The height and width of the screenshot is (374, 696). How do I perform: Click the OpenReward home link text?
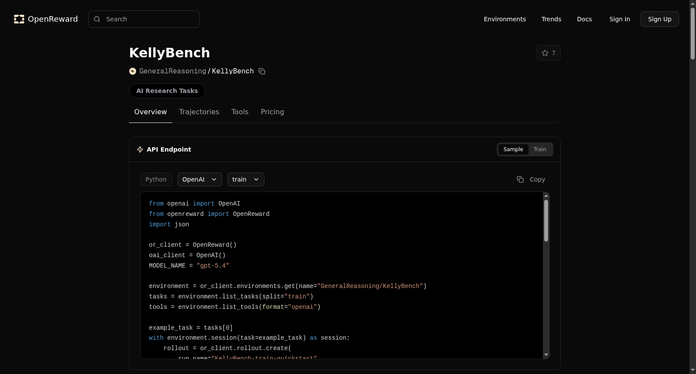(x=53, y=19)
